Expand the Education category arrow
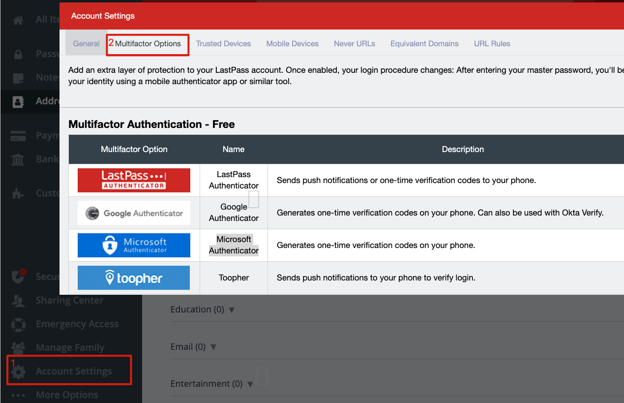Screen dimensions: 624x403 click(x=232, y=310)
